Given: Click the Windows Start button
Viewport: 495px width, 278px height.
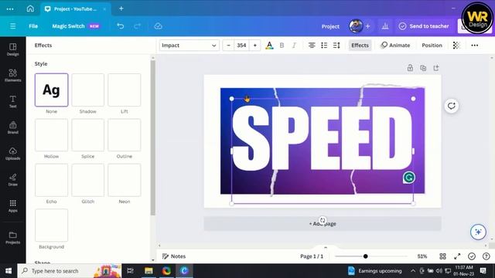Looking at the screenshot, I should point(9,271).
